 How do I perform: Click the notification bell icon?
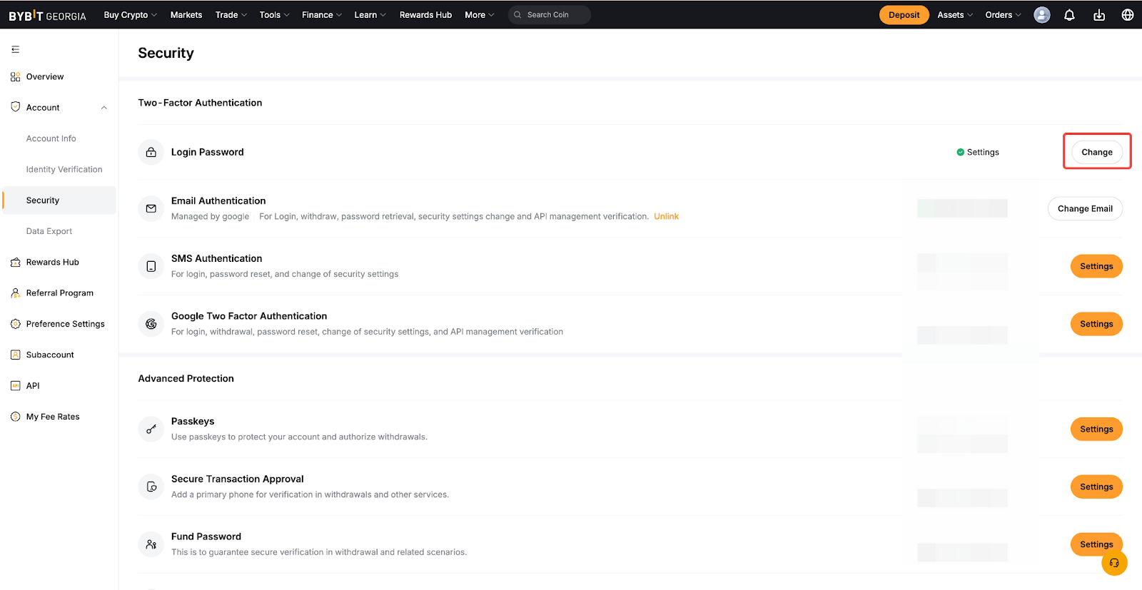pyautogui.click(x=1069, y=15)
